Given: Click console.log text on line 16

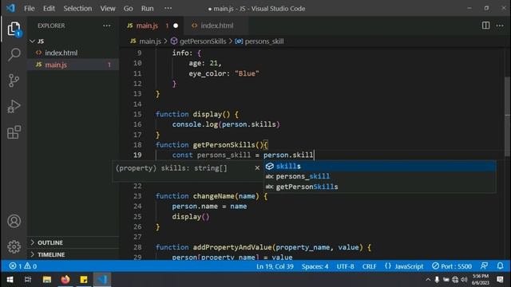Looking at the screenshot, I should pyautogui.click(x=195, y=124).
